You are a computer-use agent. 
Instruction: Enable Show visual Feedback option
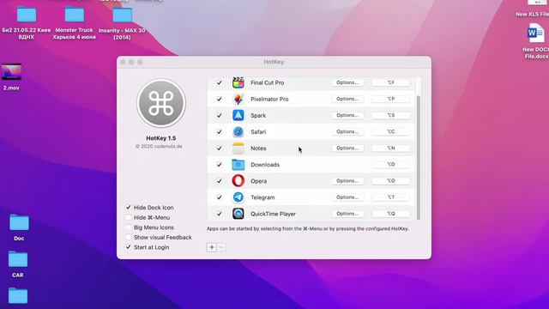tap(129, 237)
